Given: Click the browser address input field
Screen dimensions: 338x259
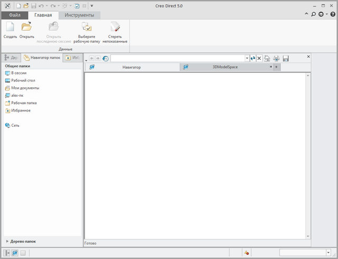Looking at the screenshot, I should [x=177, y=58].
